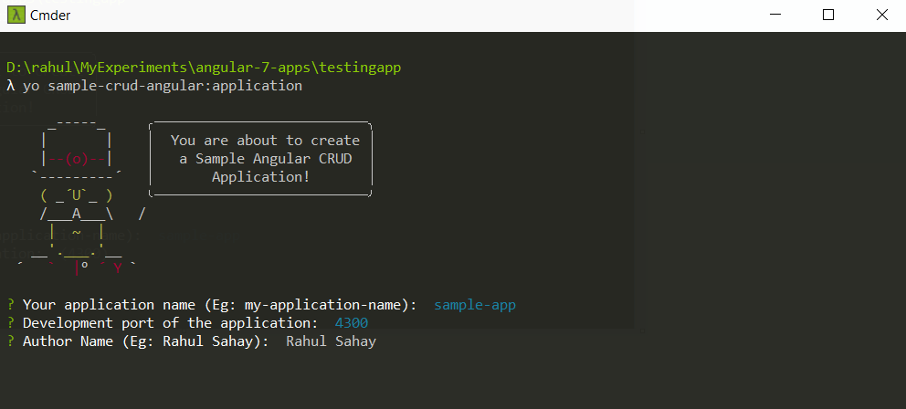Click the 'Author Name (Eg: Rahul Sahay)' prompt
Image resolution: width=906 pixels, height=409 pixels.
145,341
